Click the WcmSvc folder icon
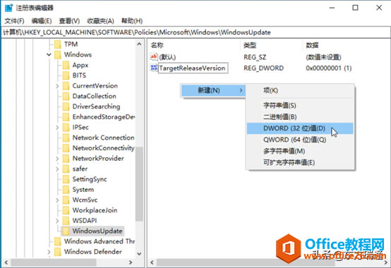 click(x=66, y=200)
